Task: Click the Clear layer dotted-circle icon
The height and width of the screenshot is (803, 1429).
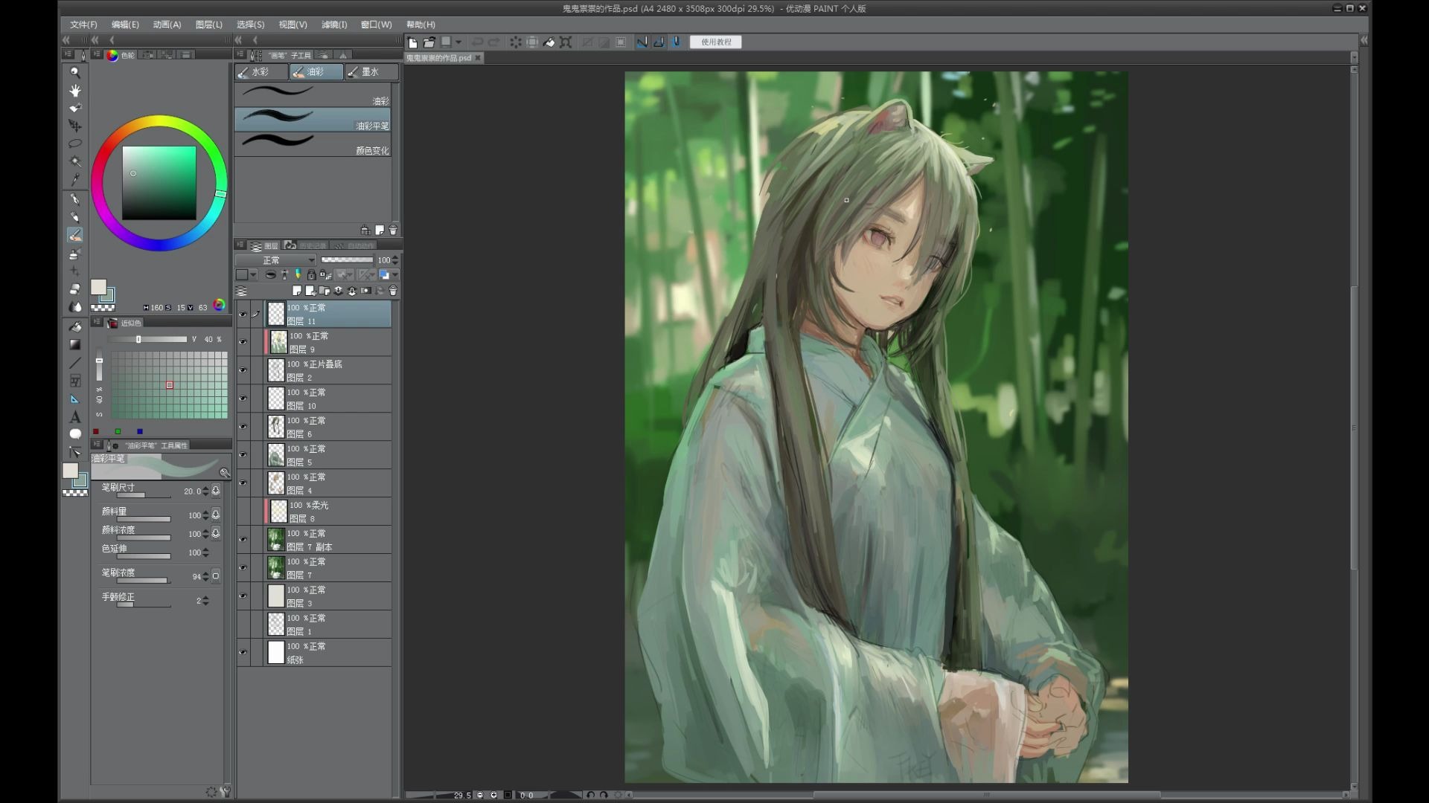Action: pyautogui.click(x=515, y=42)
